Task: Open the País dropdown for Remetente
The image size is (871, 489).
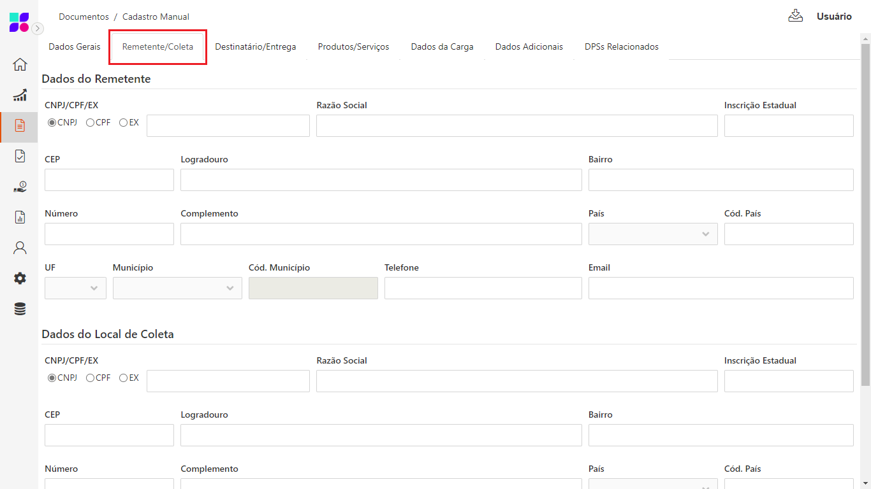Action: coord(652,234)
